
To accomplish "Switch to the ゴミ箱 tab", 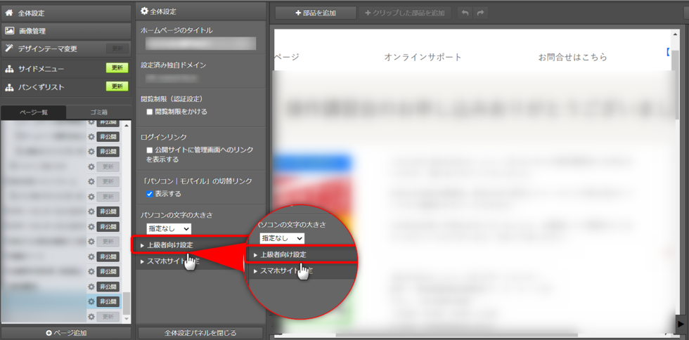I will 99,112.
